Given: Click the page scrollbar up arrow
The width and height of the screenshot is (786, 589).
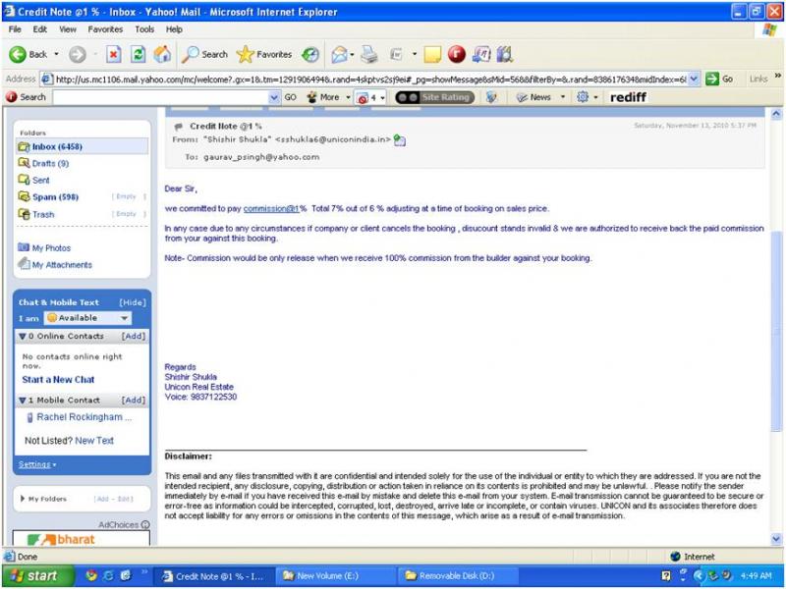Looking at the screenshot, I should tap(776, 114).
